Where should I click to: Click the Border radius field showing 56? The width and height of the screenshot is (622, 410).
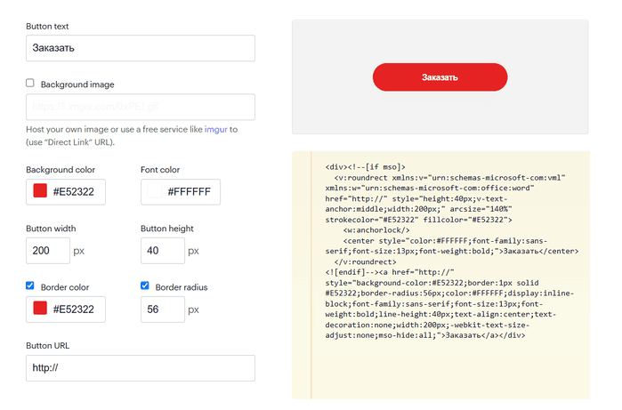(x=162, y=310)
